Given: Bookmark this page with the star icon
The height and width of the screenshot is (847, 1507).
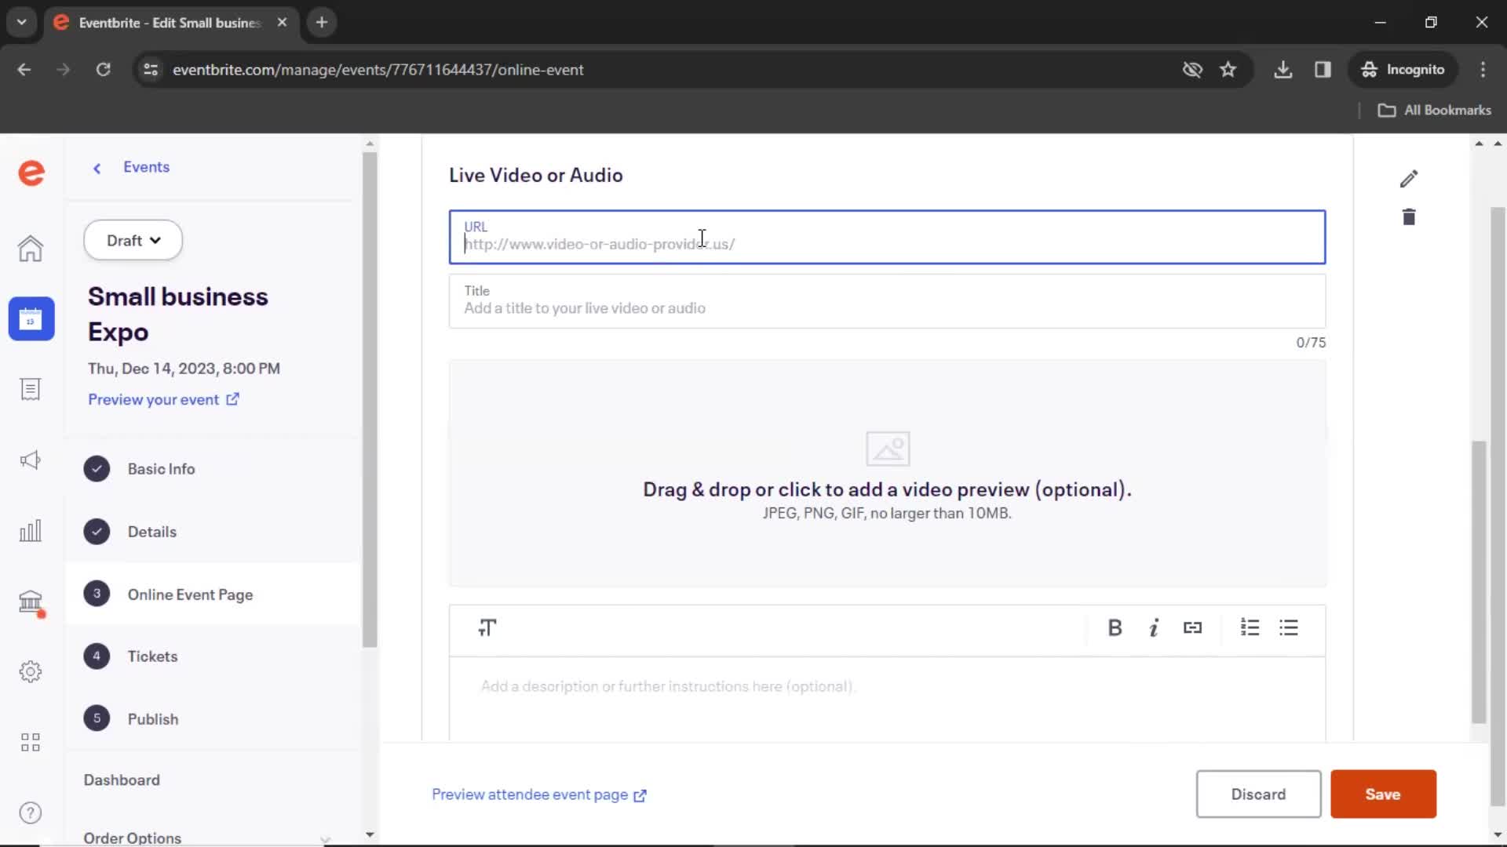Looking at the screenshot, I should tap(1228, 70).
